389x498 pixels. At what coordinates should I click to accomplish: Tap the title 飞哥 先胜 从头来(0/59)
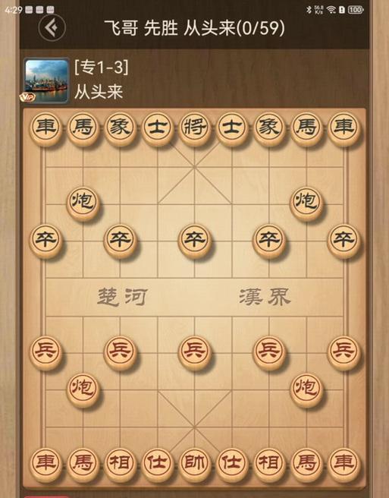point(194,28)
